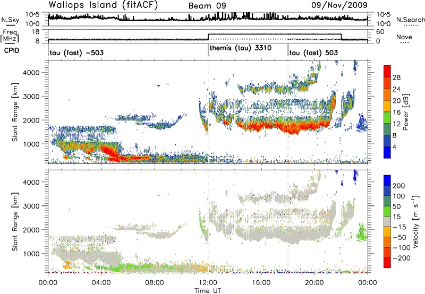Click the "CPID" row label
The height and width of the screenshot is (294, 425).
pos(12,50)
